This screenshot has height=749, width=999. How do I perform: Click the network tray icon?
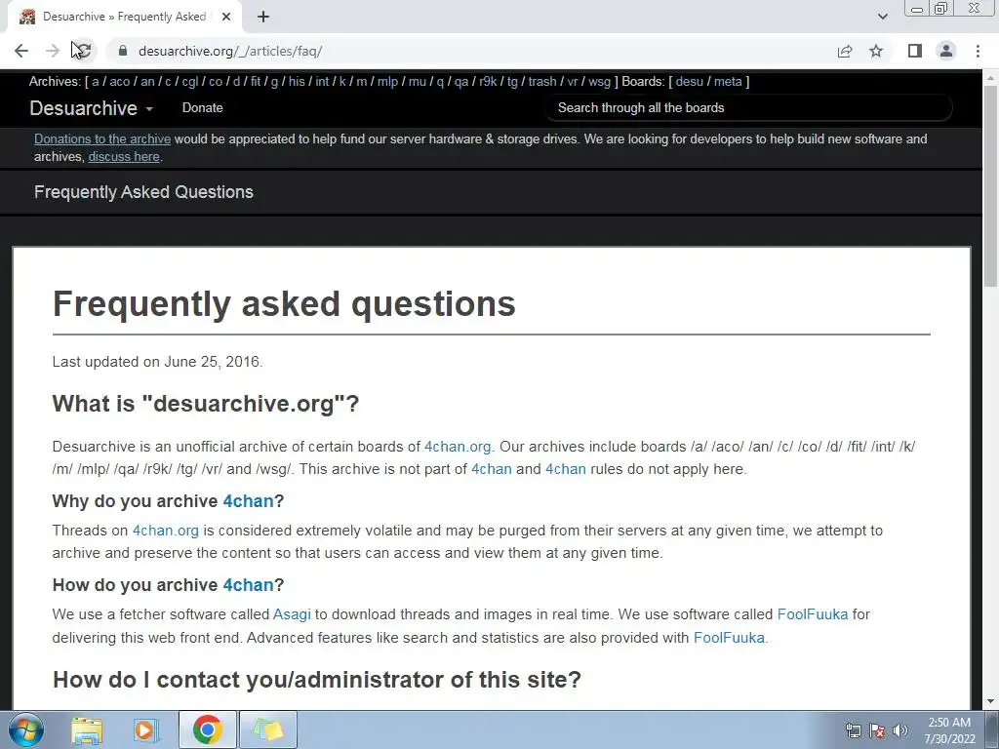853,730
